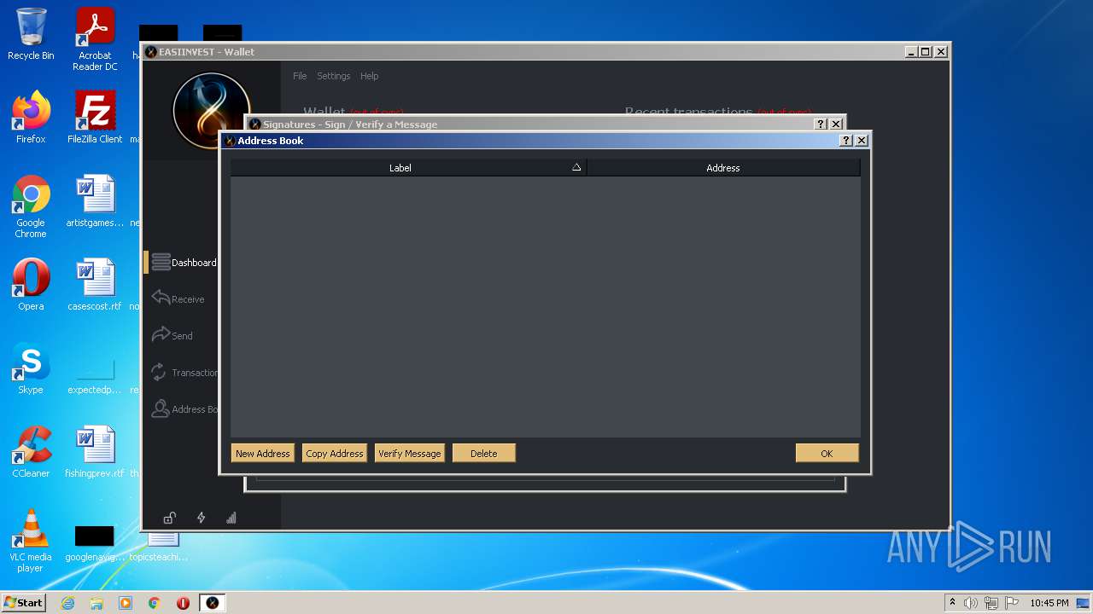Open CCleaner desktop icon
Image resolution: width=1093 pixels, height=614 pixels.
click(31, 452)
